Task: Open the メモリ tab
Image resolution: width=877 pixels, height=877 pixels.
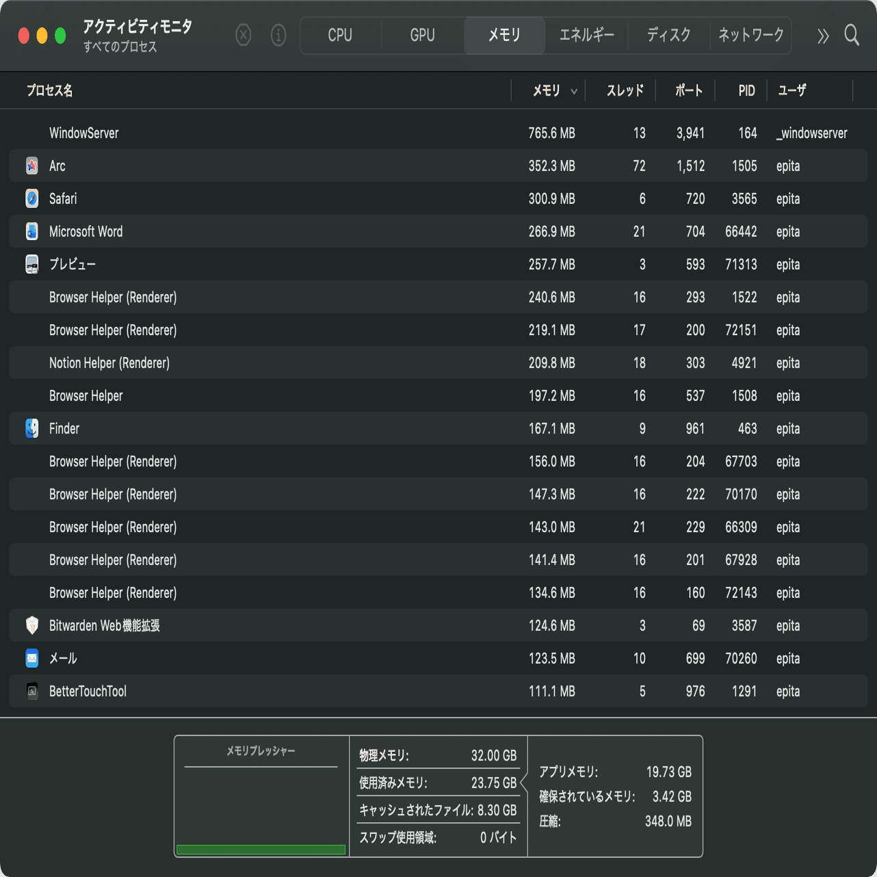Action: (505, 35)
